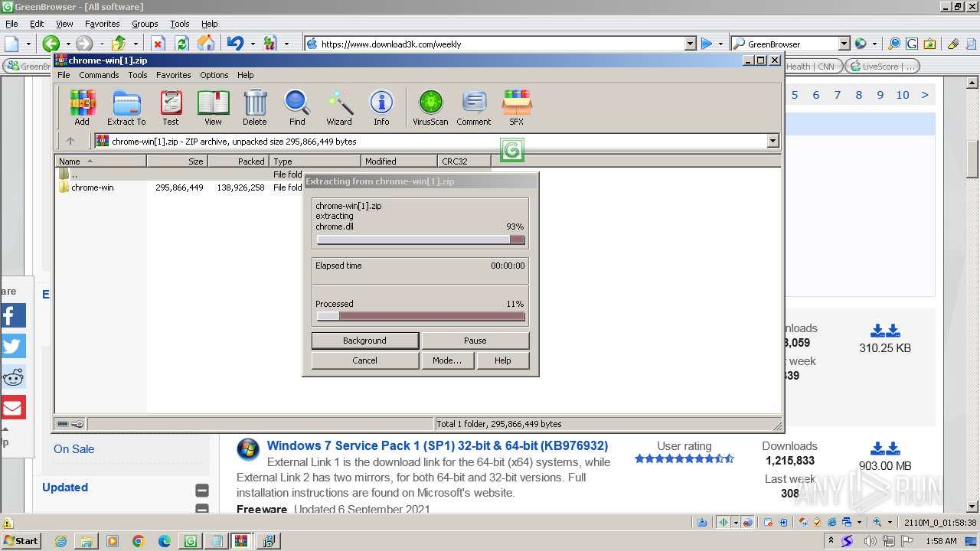Click GreenBrowser New page icon
980x551 pixels.
pos(11,44)
